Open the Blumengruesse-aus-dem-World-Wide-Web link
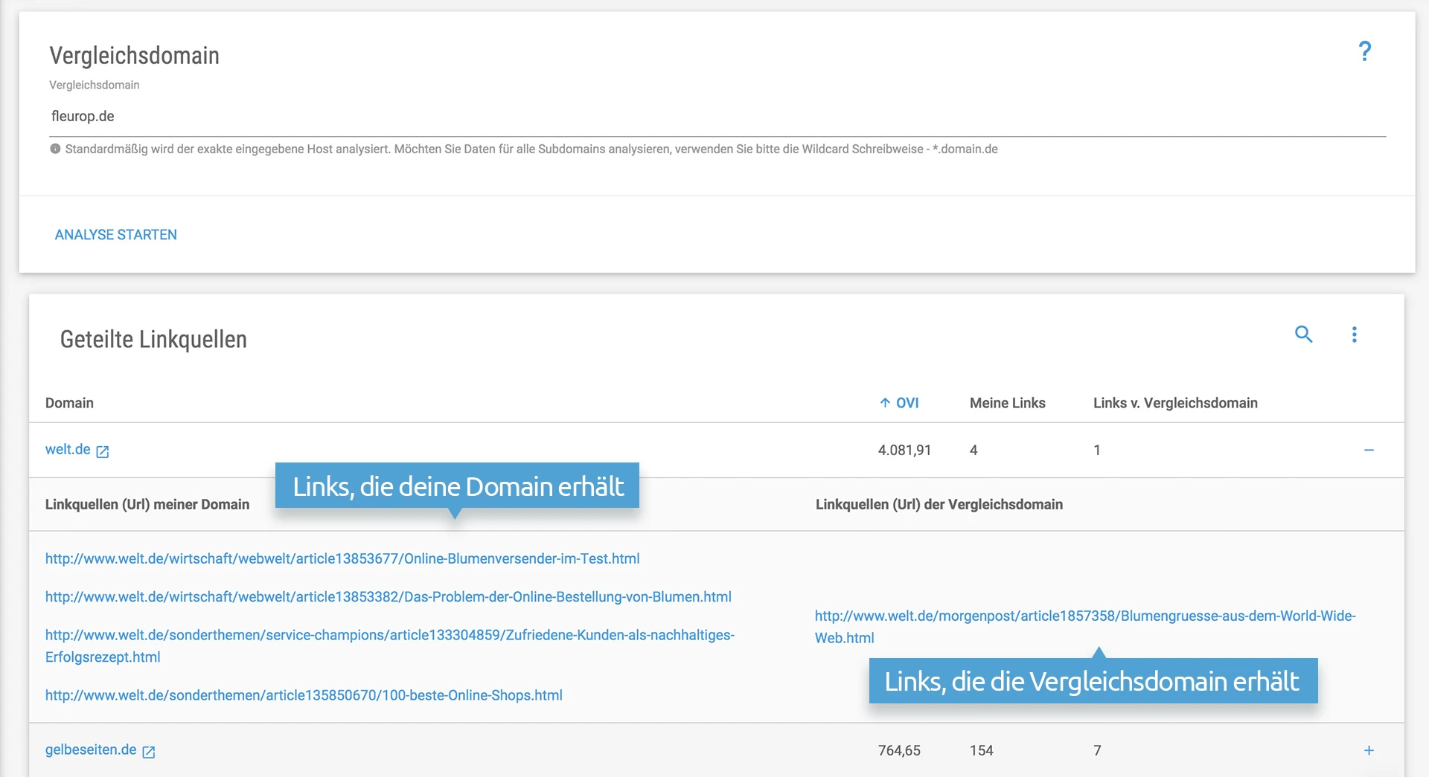 pyautogui.click(x=1084, y=616)
